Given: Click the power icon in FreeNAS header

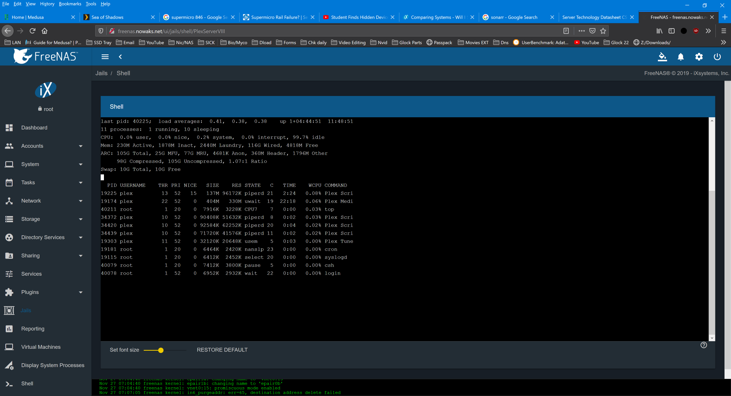Looking at the screenshot, I should [x=717, y=57].
